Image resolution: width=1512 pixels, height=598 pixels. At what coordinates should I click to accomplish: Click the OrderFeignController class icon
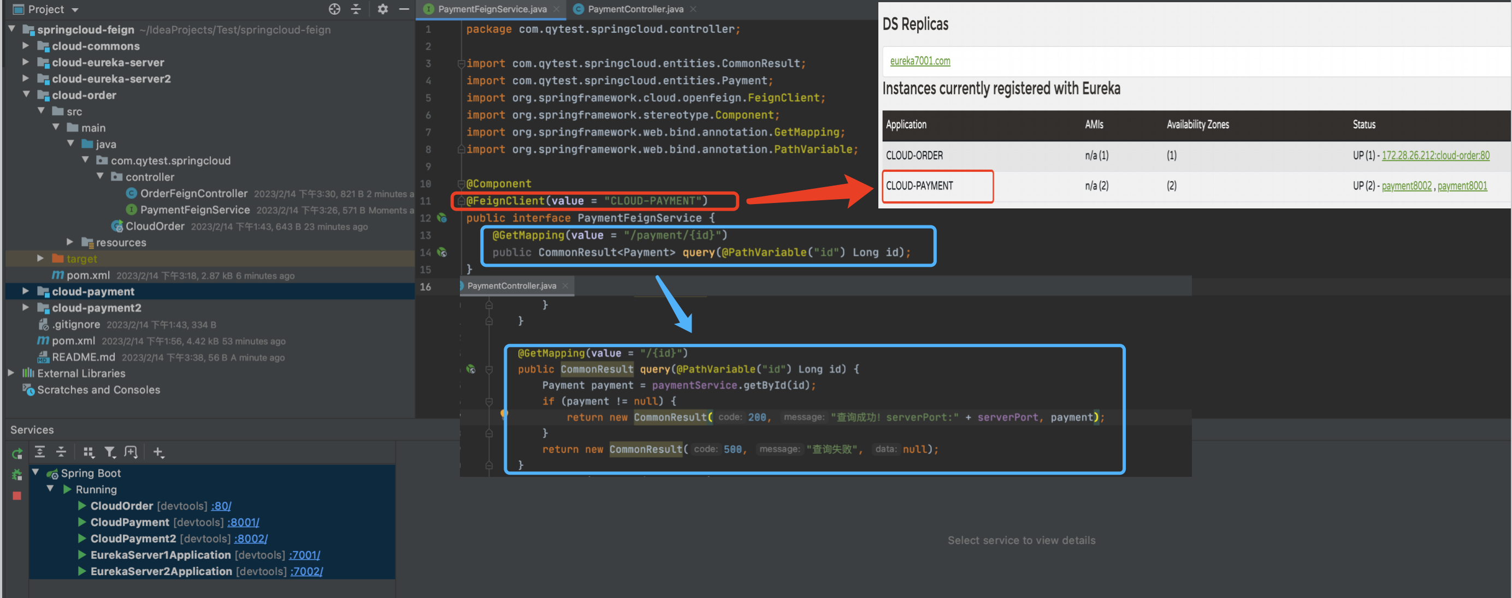132,194
